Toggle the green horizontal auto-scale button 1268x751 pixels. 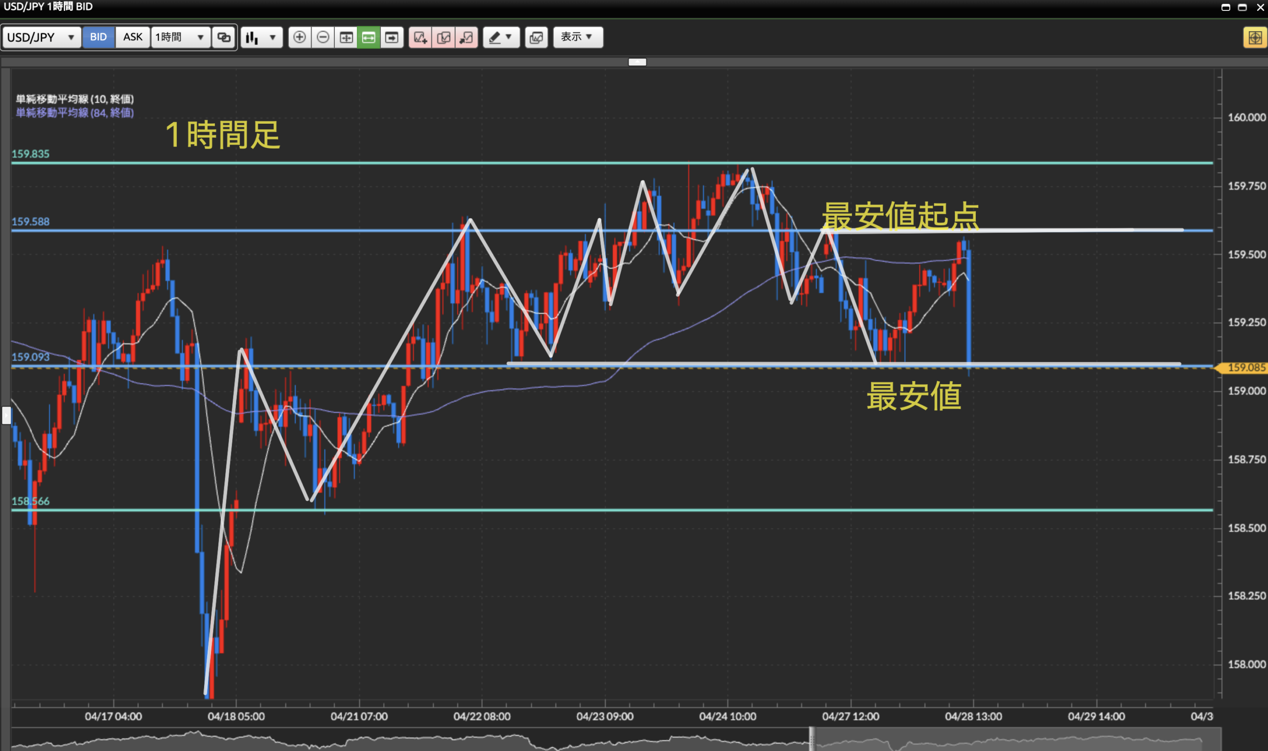pyautogui.click(x=369, y=38)
